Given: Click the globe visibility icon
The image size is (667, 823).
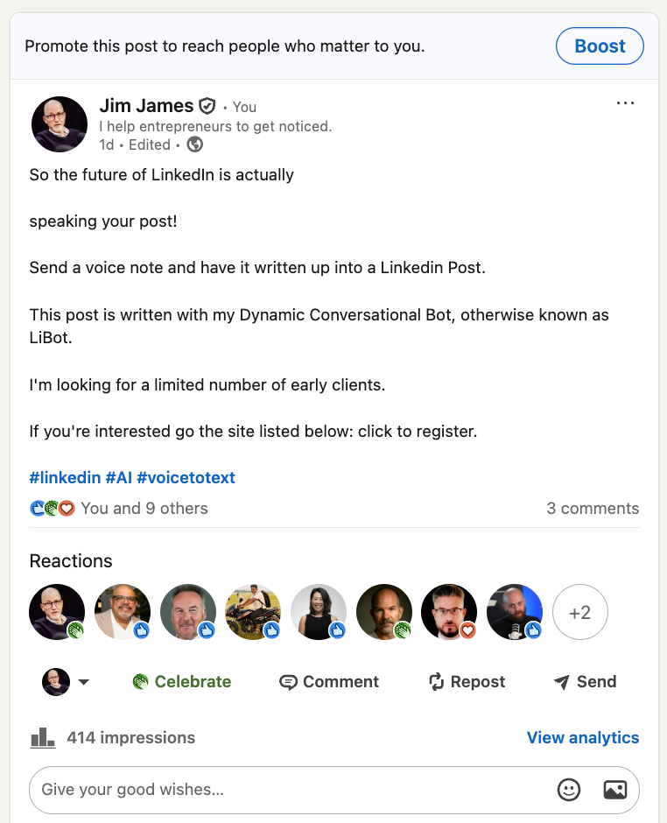Looking at the screenshot, I should pos(195,144).
